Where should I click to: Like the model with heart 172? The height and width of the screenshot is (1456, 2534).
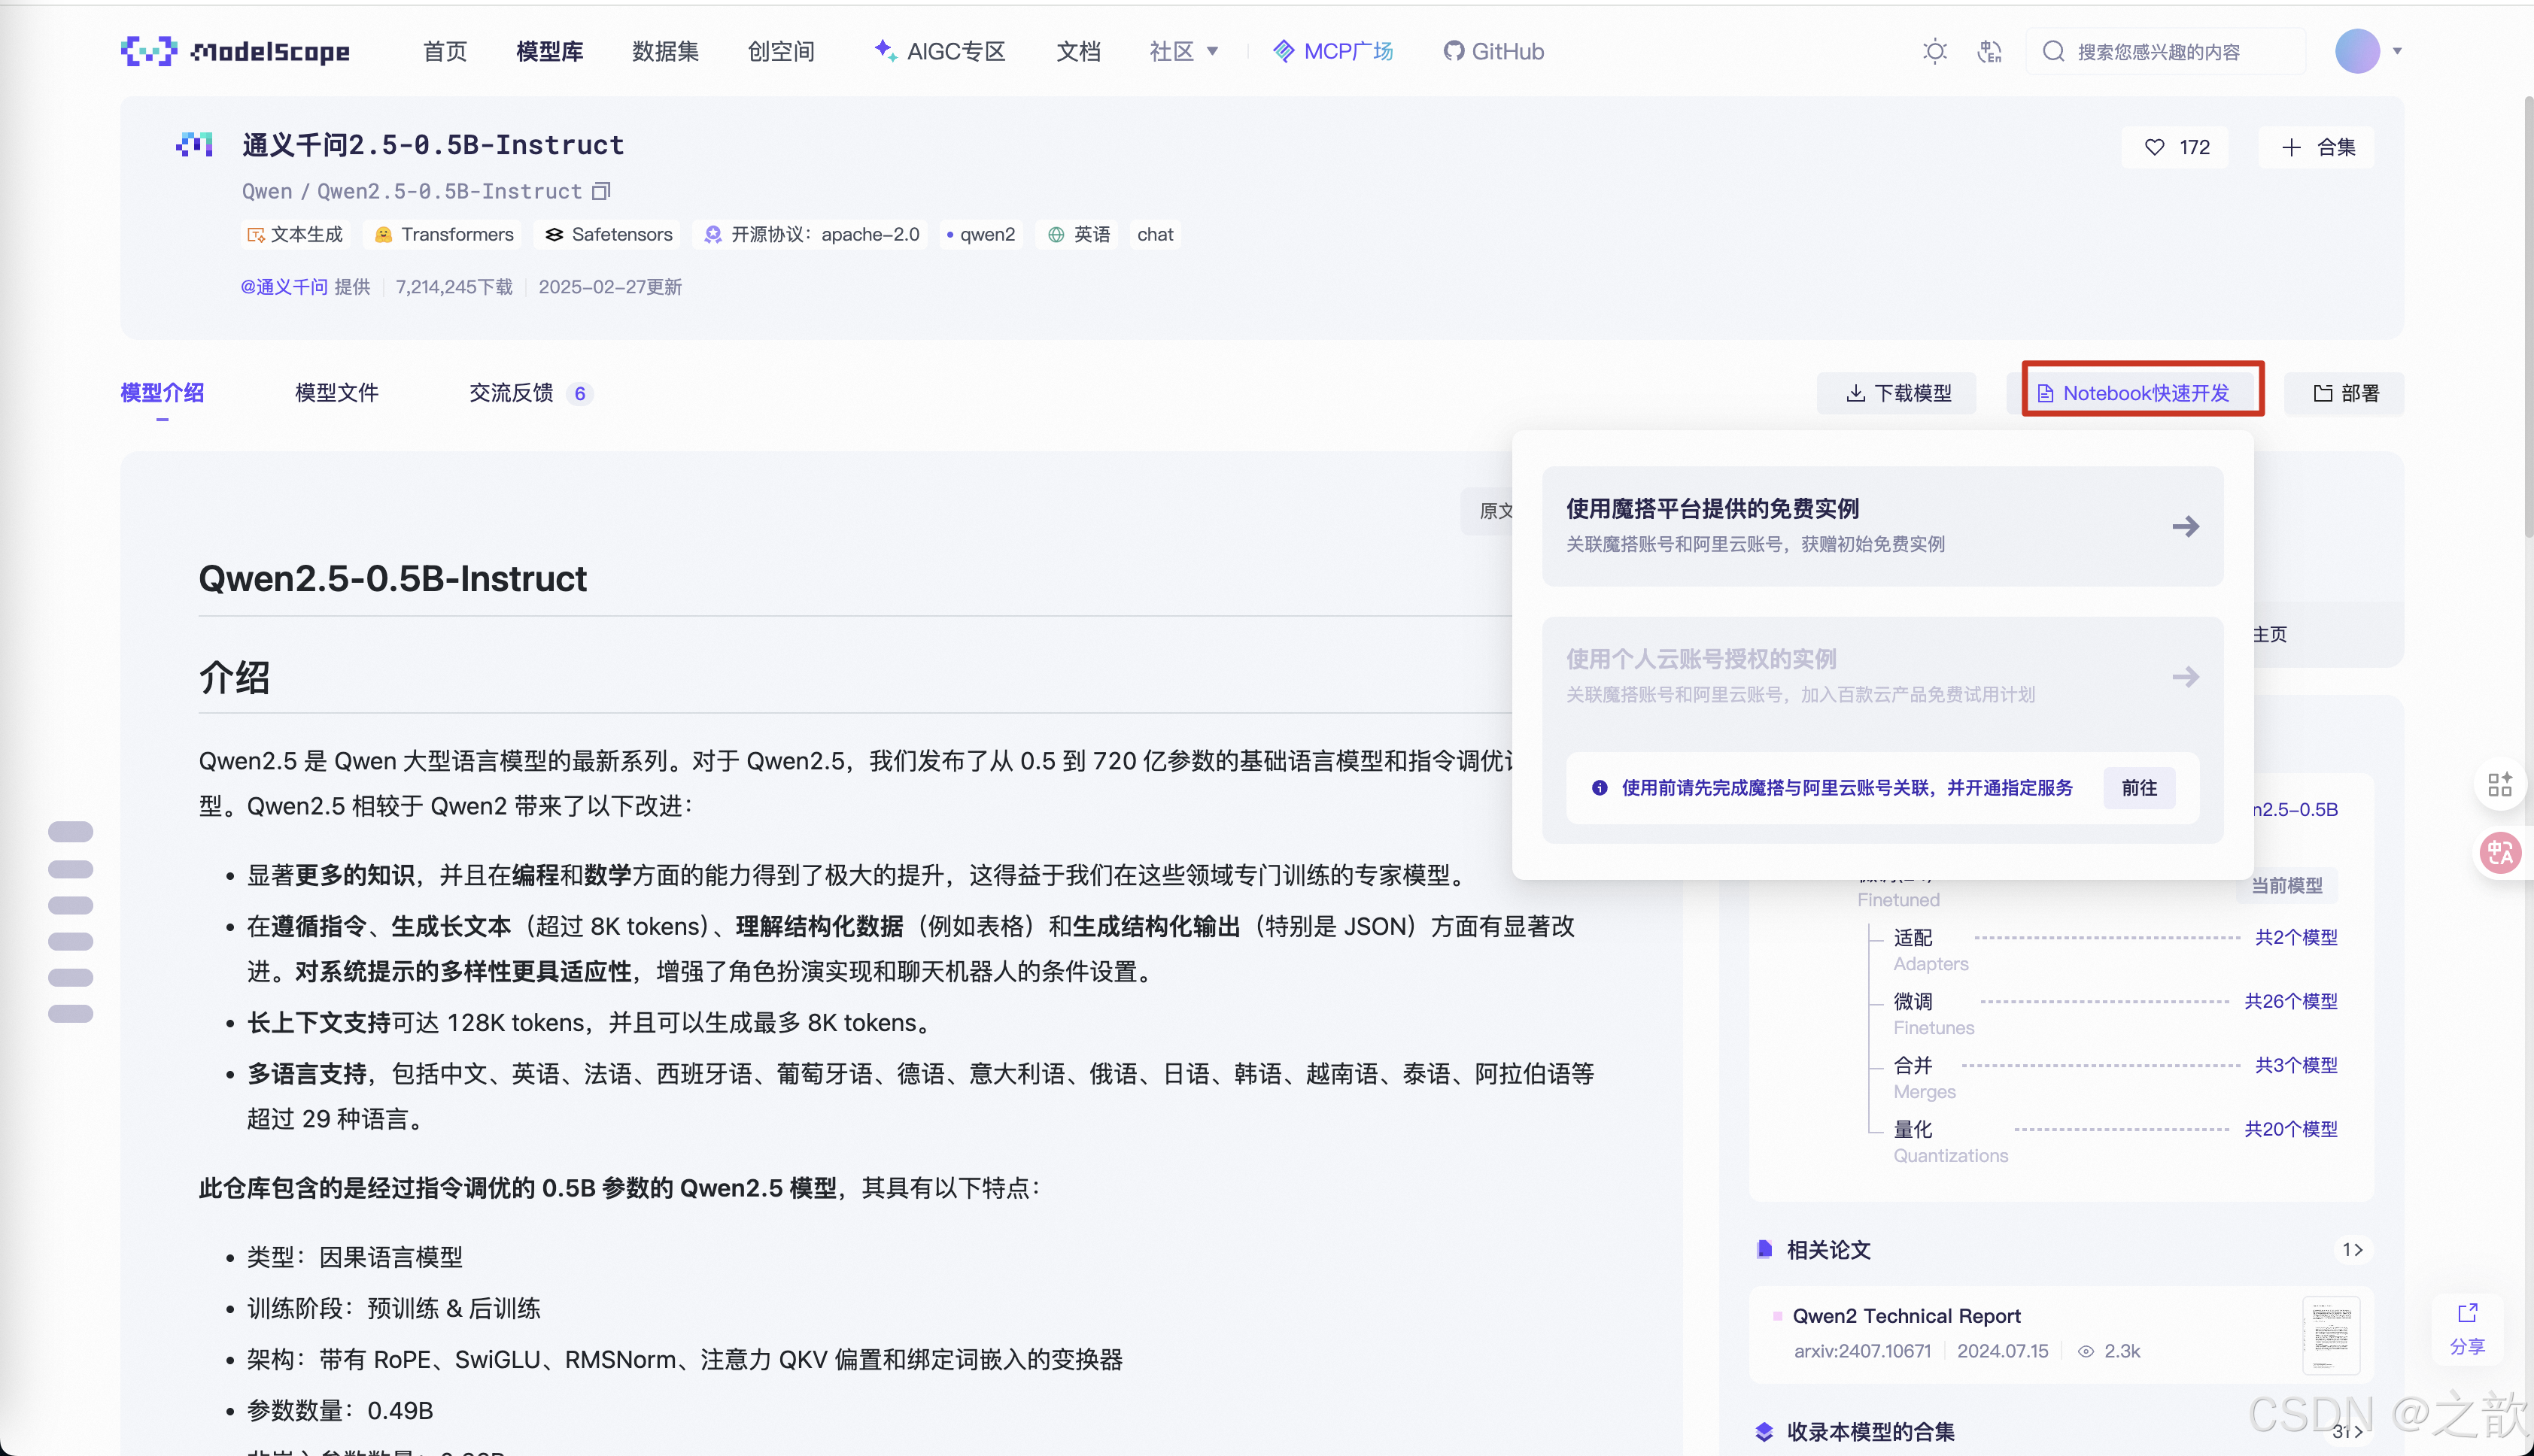tap(2176, 147)
